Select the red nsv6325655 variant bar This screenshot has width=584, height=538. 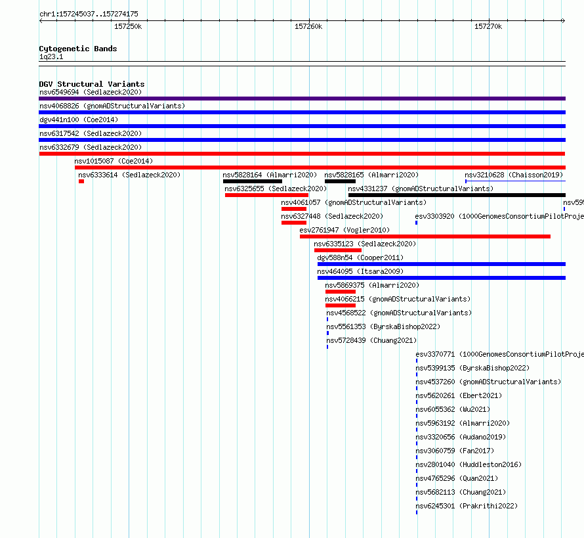[266, 195]
